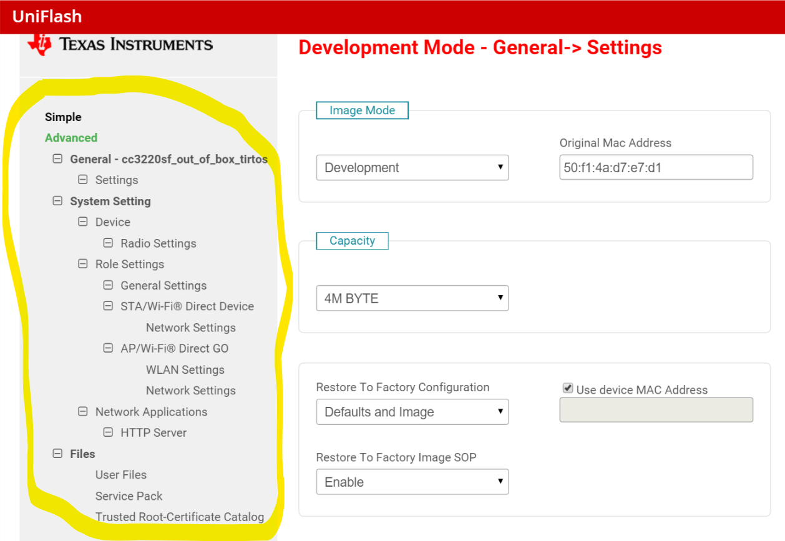
Task: Open Radio Settings page
Action: [158, 243]
